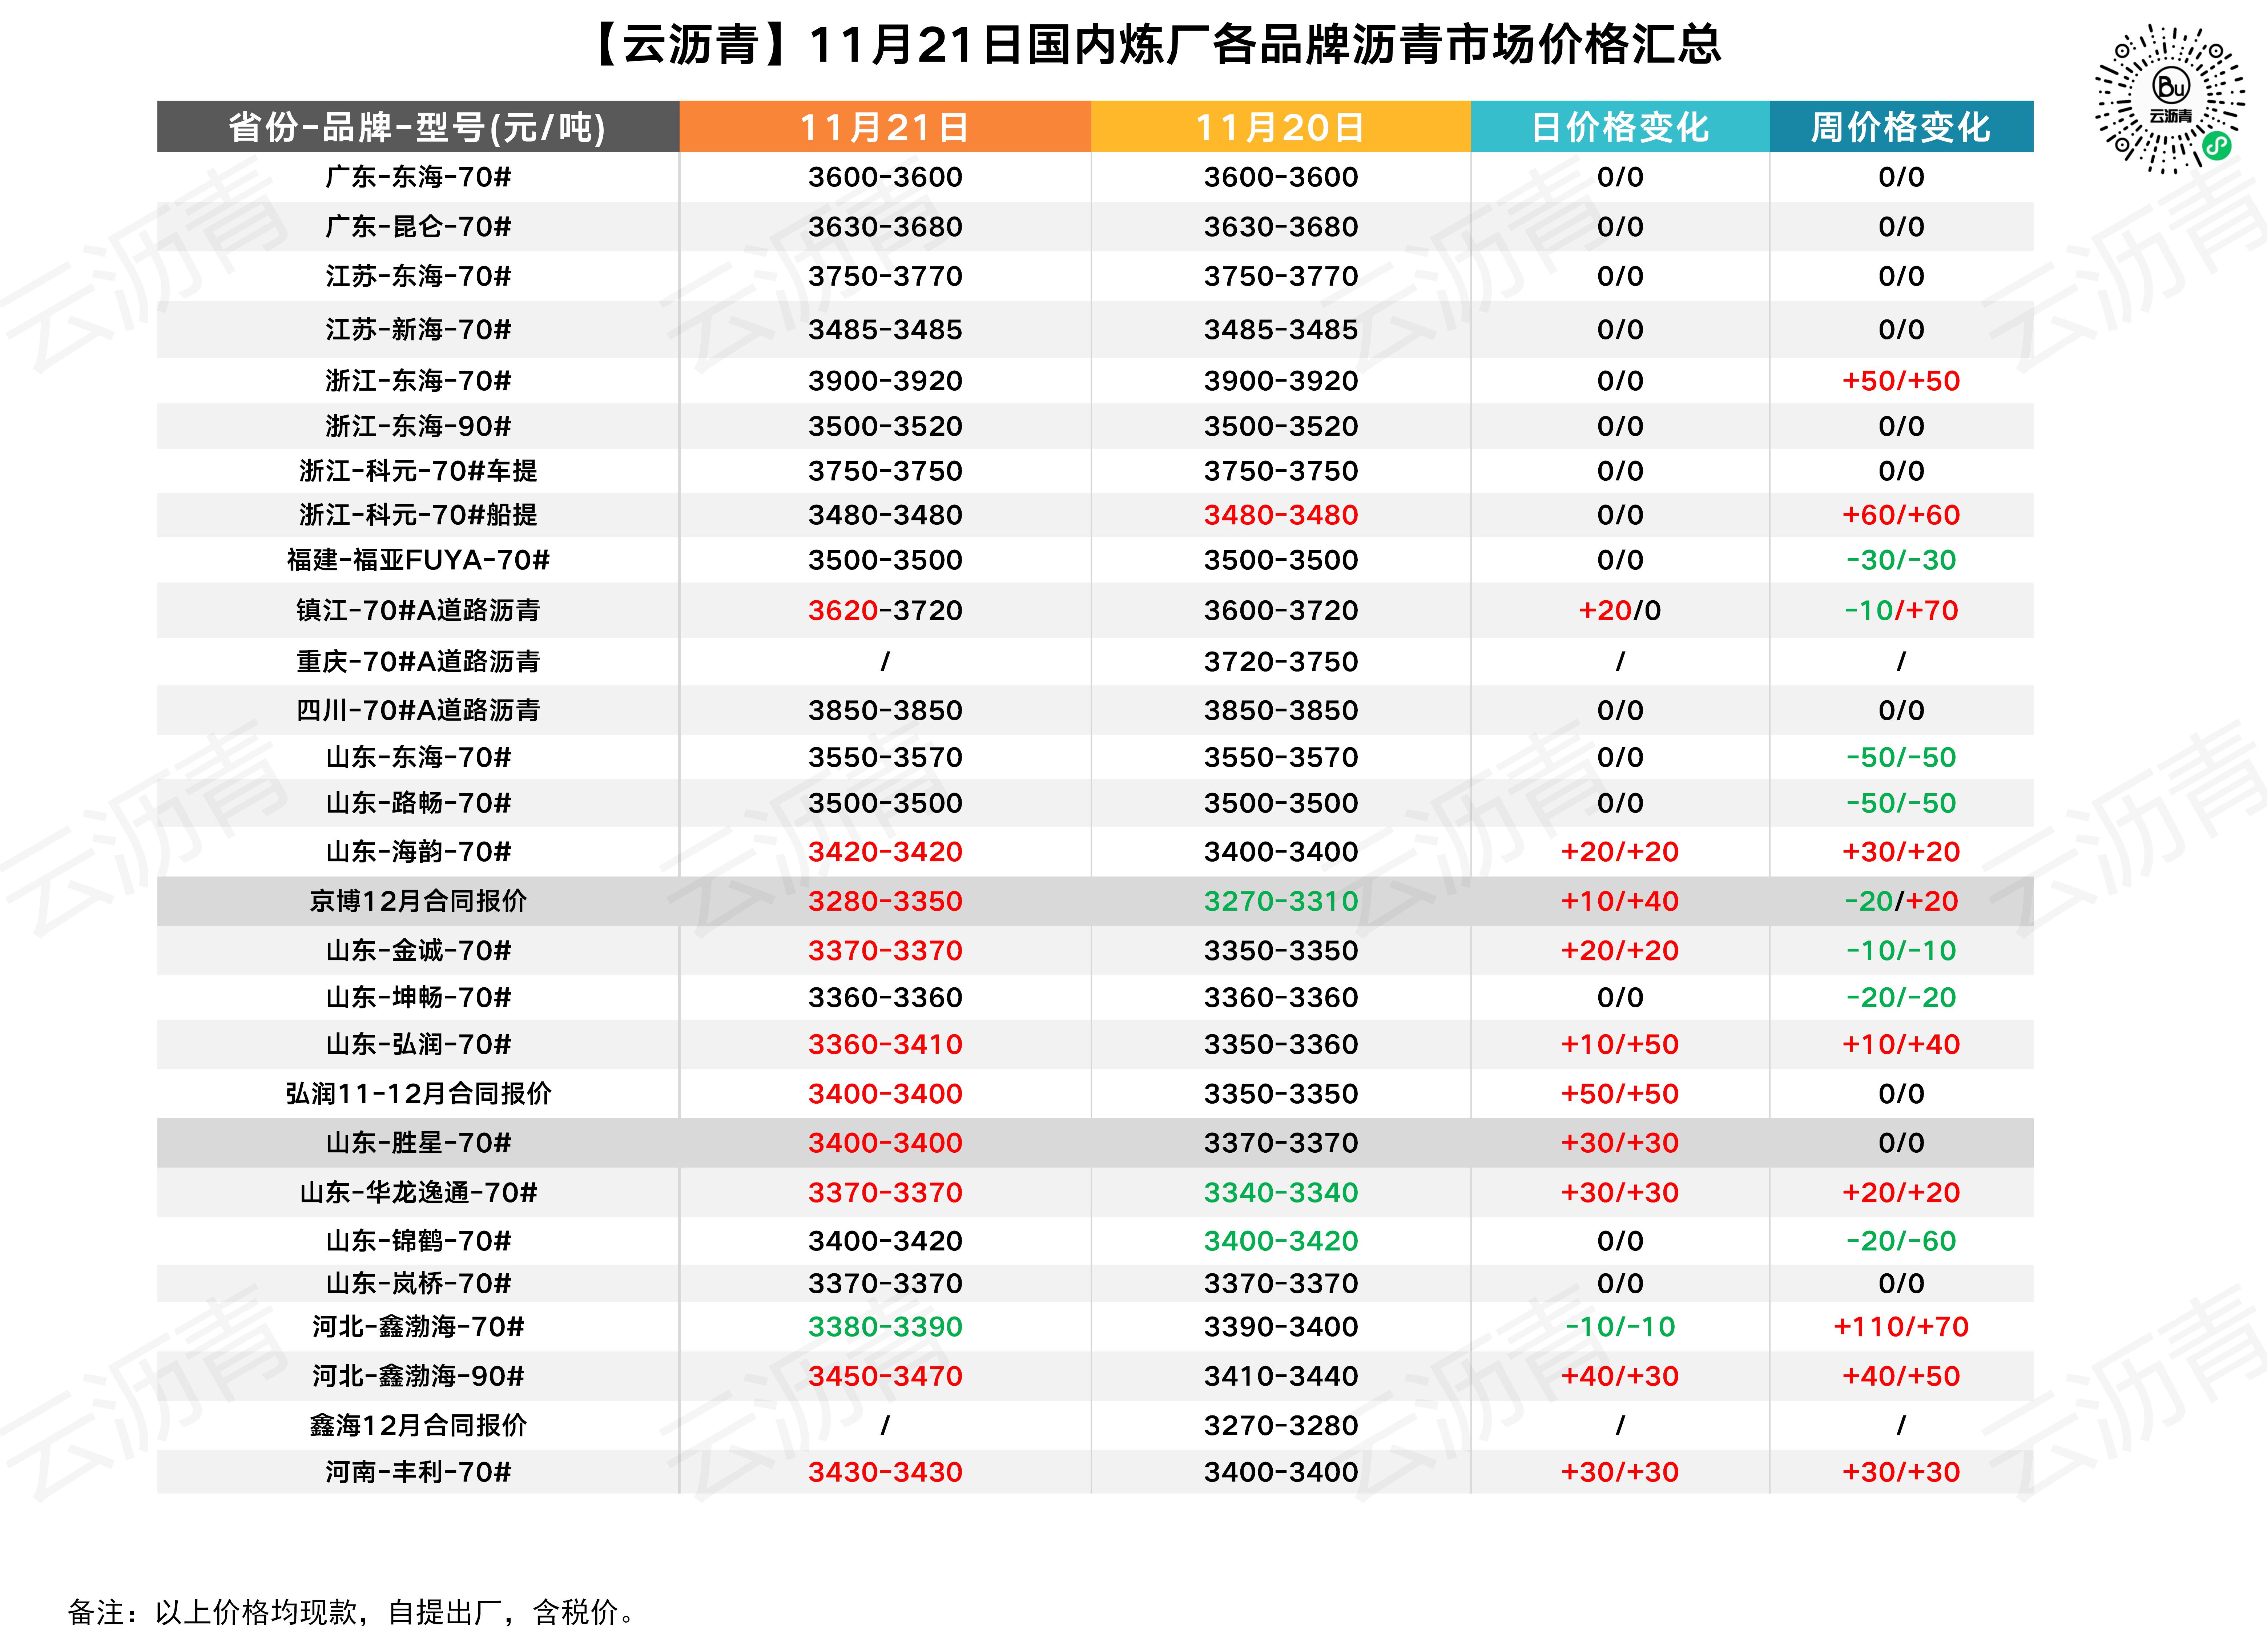Click the daily change +10/+50 for 山东-弘润

tap(1620, 1044)
